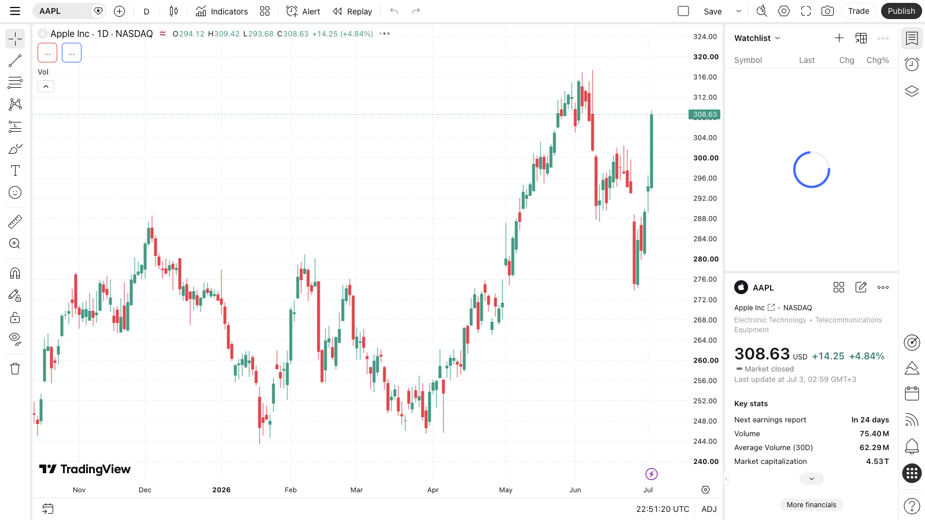Viewport: 925px width, 520px height.
Task: Expand the Save layout dropdown arrow
Action: 739,11
